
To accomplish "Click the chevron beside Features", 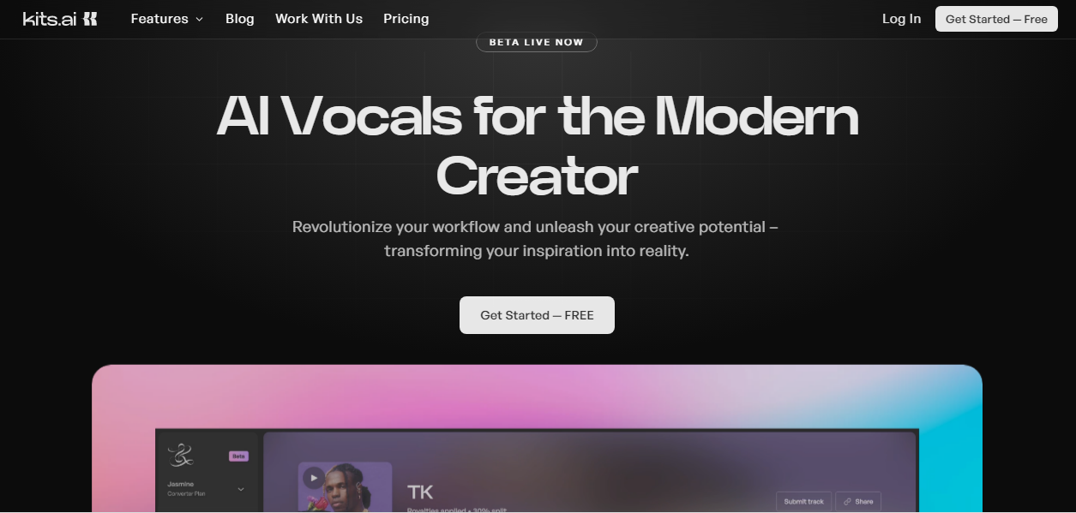I will pyautogui.click(x=199, y=19).
